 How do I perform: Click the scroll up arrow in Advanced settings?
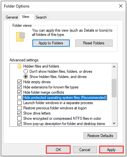tap(114, 67)
